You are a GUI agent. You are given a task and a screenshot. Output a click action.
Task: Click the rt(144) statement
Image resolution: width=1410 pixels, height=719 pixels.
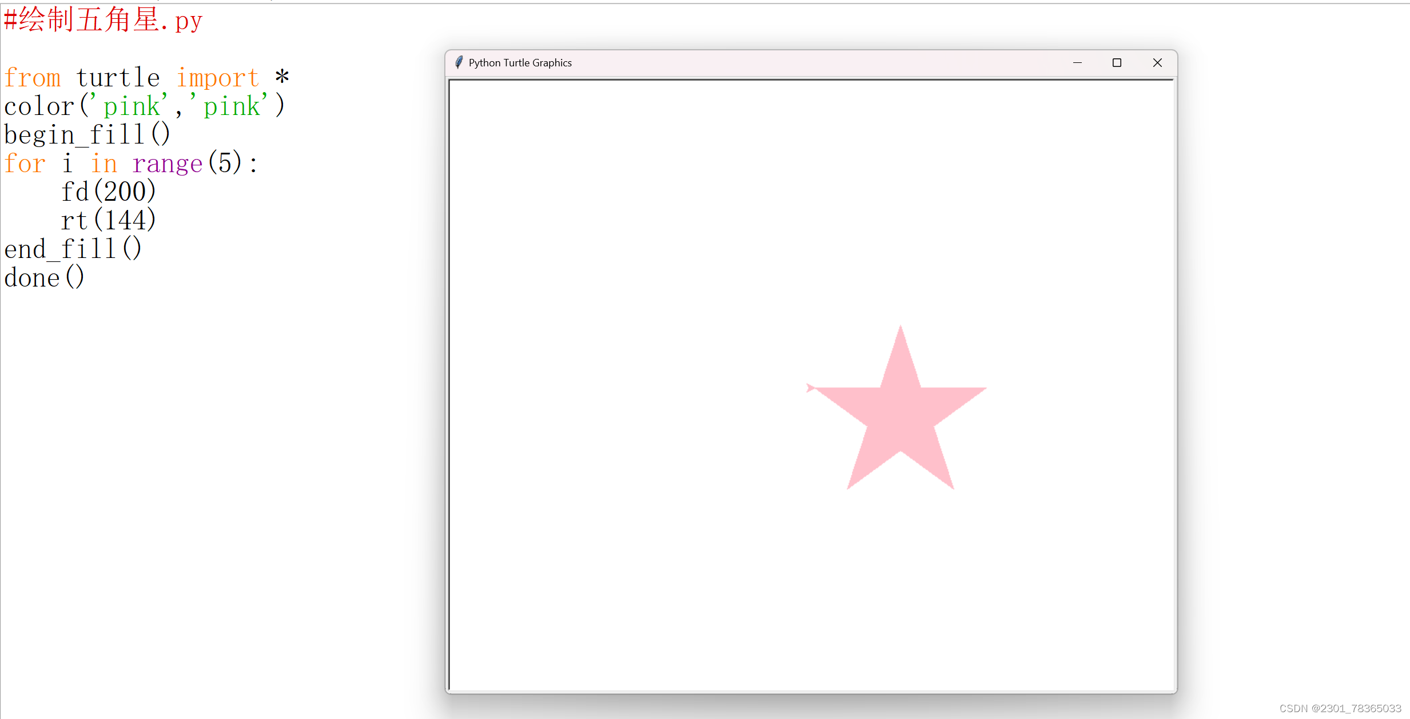[x=108, y=221]
